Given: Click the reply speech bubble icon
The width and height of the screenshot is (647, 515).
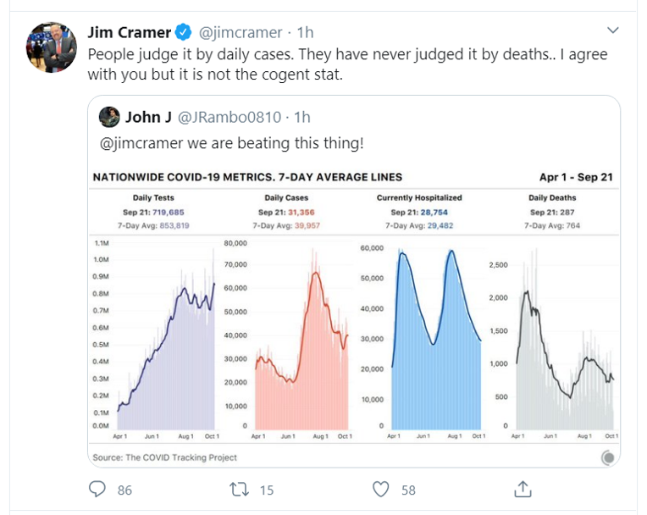Looking at the screenshot, I should tap(98, 489).
